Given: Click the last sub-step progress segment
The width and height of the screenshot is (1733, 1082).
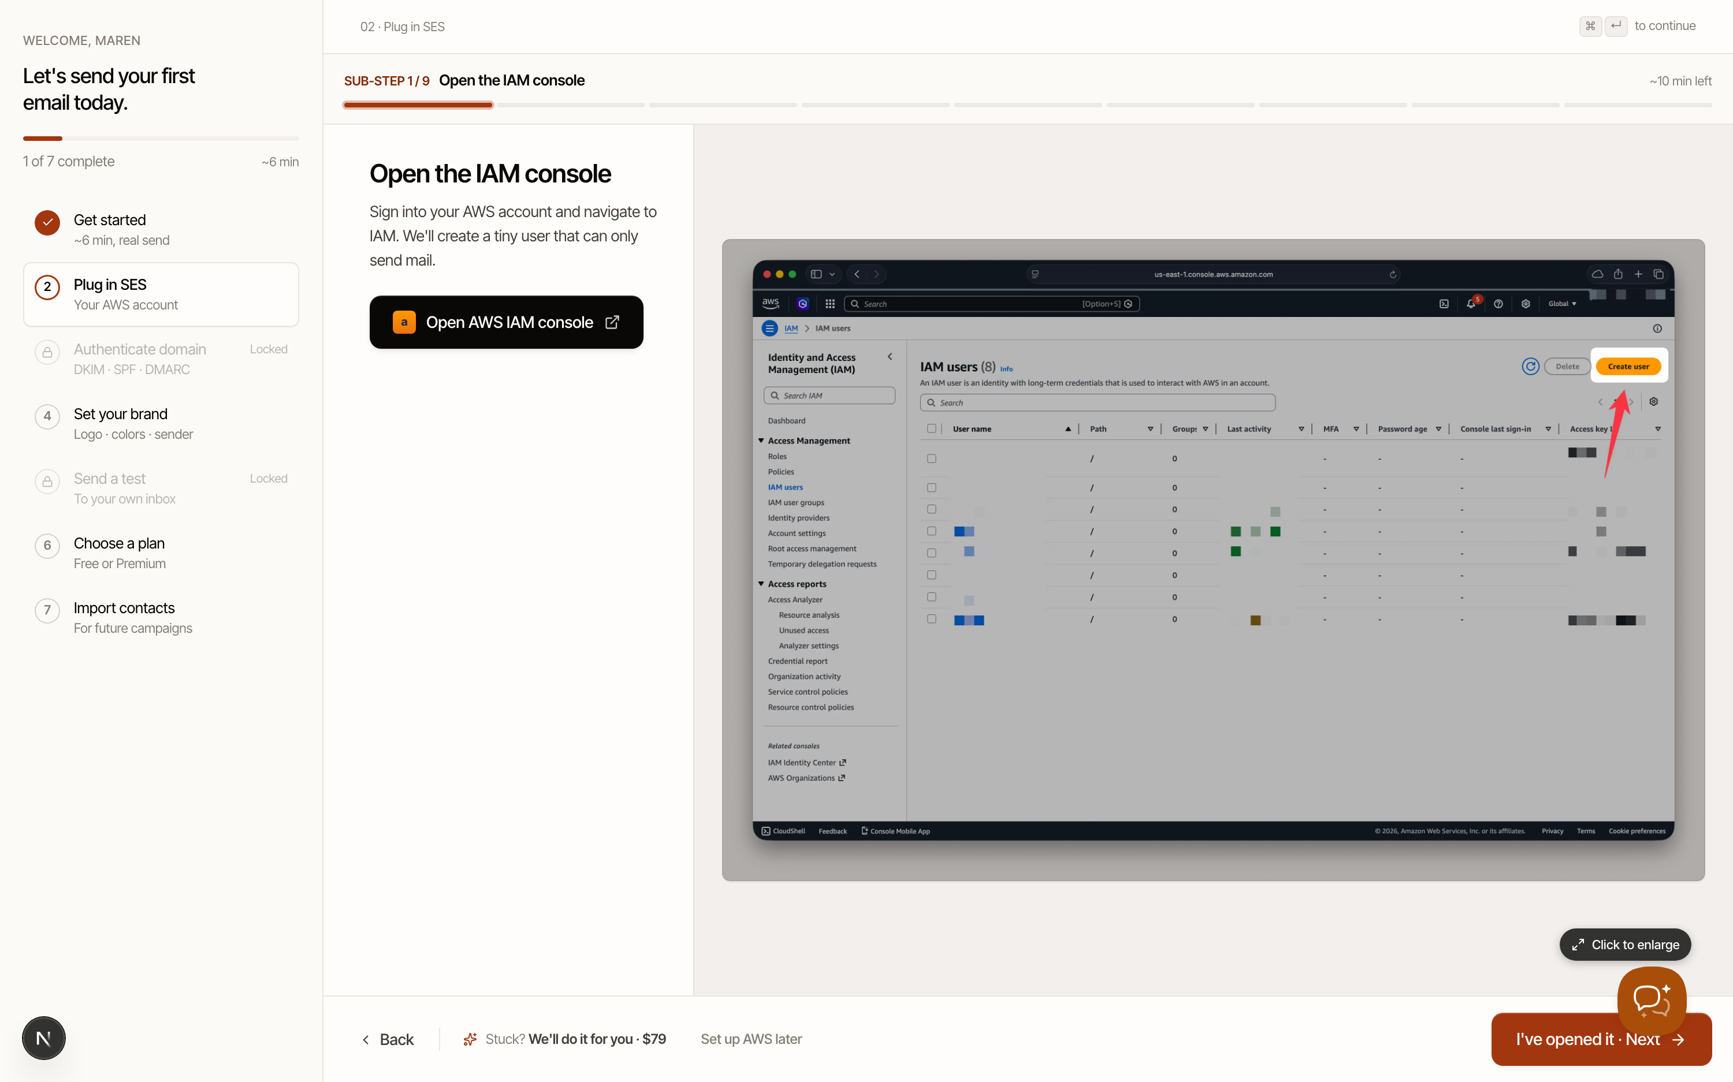Looking at the screenshot, I should click(x=1638, y=105).
